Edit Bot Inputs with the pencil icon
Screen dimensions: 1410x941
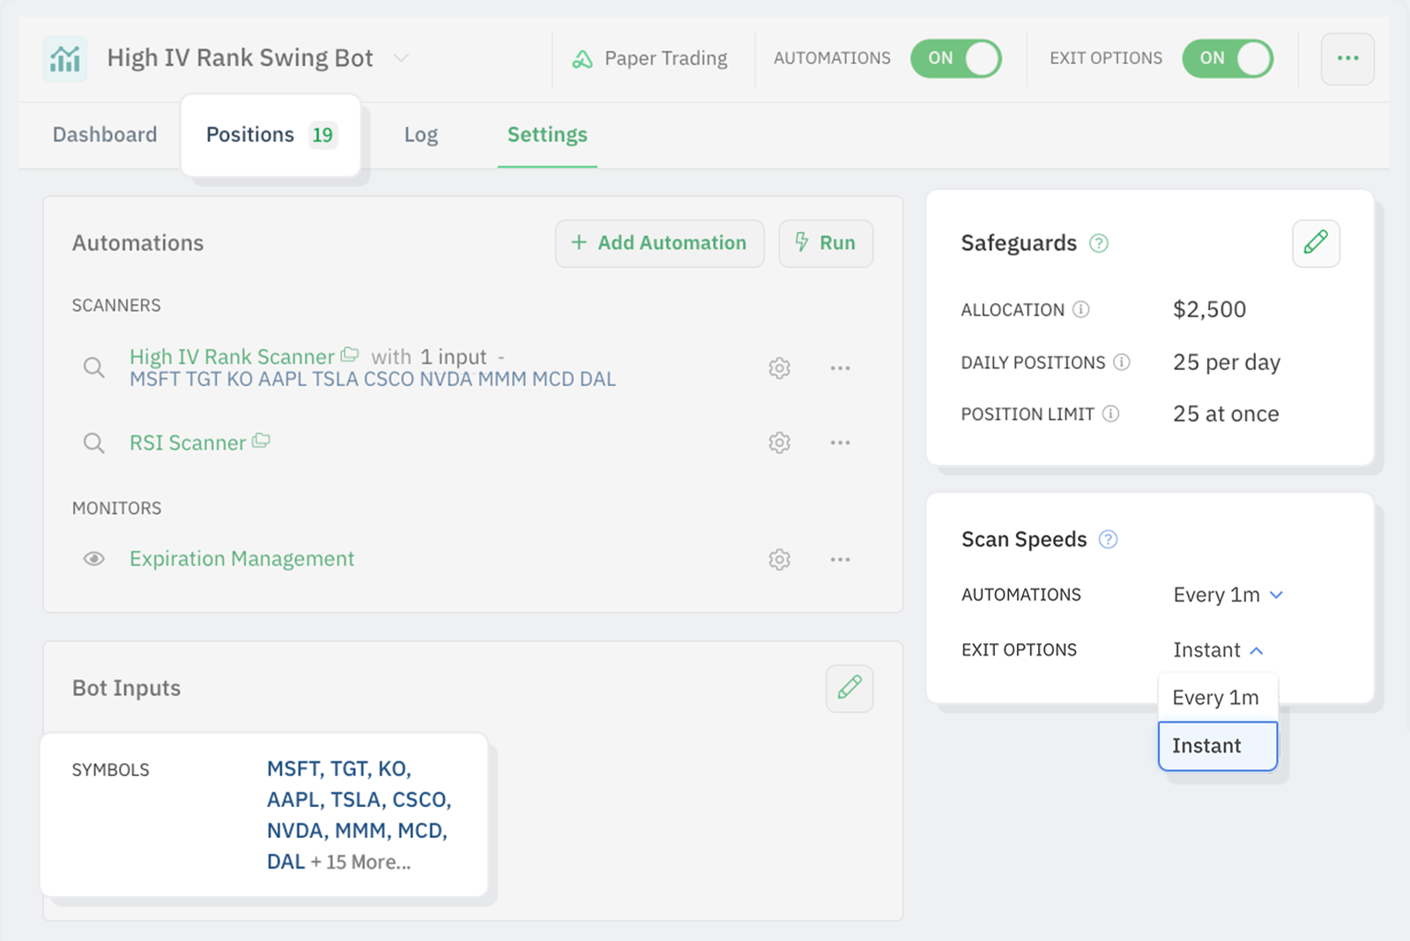pos(849,688)
